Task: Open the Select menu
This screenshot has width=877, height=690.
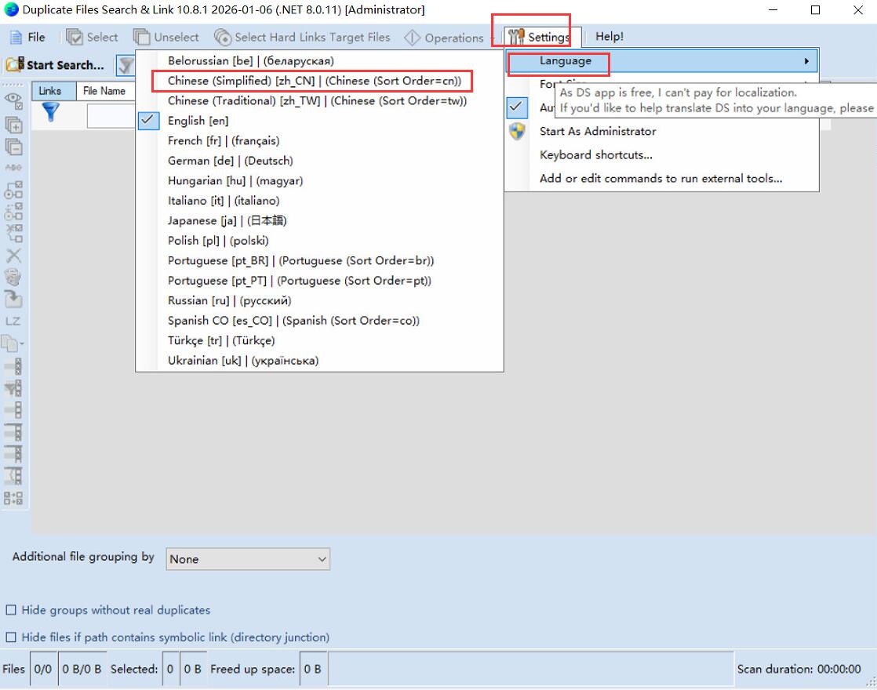Action: (x=93, y=38)
